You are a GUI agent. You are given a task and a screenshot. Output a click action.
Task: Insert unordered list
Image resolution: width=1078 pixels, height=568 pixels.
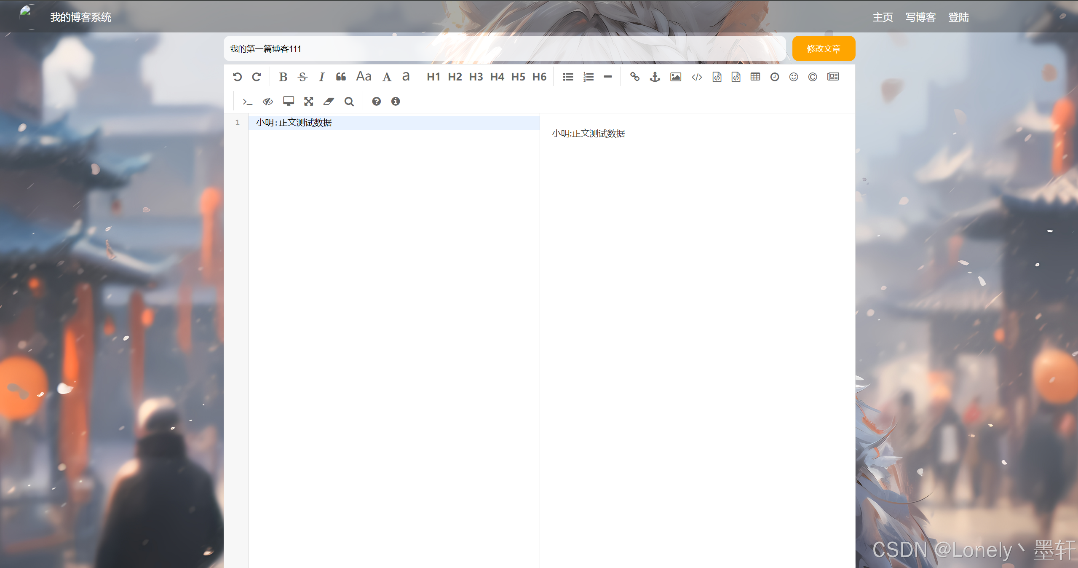[x=568, y=77]
